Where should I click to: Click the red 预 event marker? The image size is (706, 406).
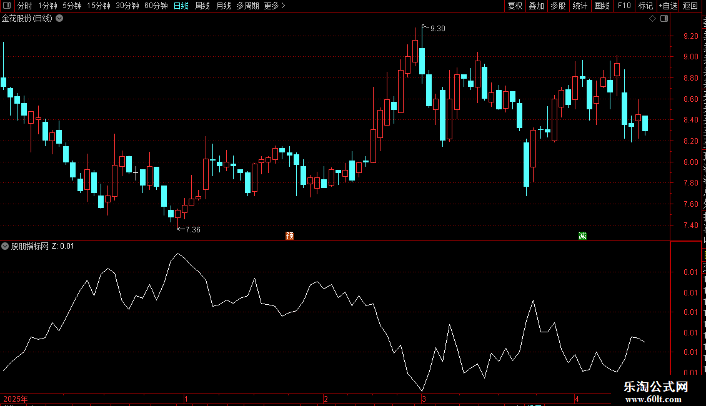(289, 236)
